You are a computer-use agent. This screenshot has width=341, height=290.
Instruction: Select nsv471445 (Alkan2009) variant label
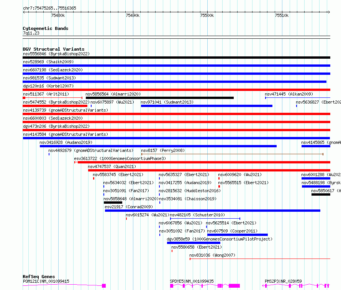point(289,94)
